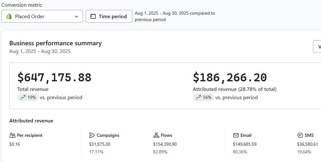Viewport: 321px width, 162px height.
Task: Click the Business performance summary heading
Action: (55, 43)
